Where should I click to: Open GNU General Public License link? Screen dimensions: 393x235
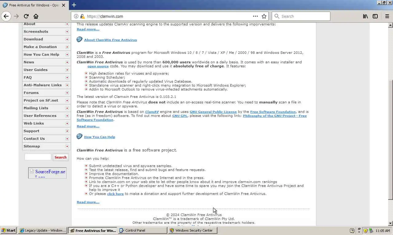pyautogui.click(x=213, y=112)
